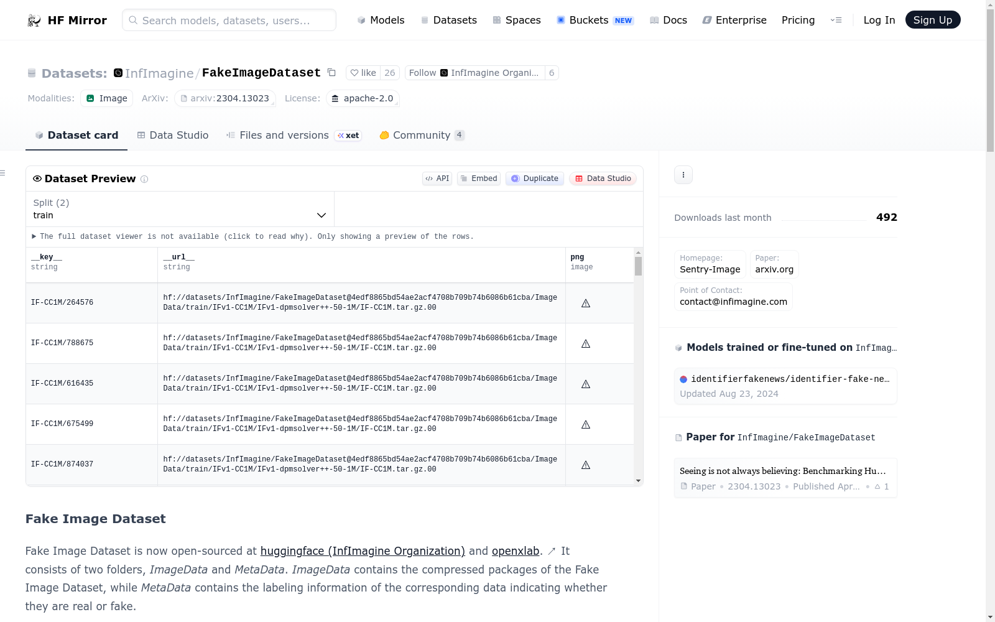
Task: Click the search models input field
Action: (229, 20)
